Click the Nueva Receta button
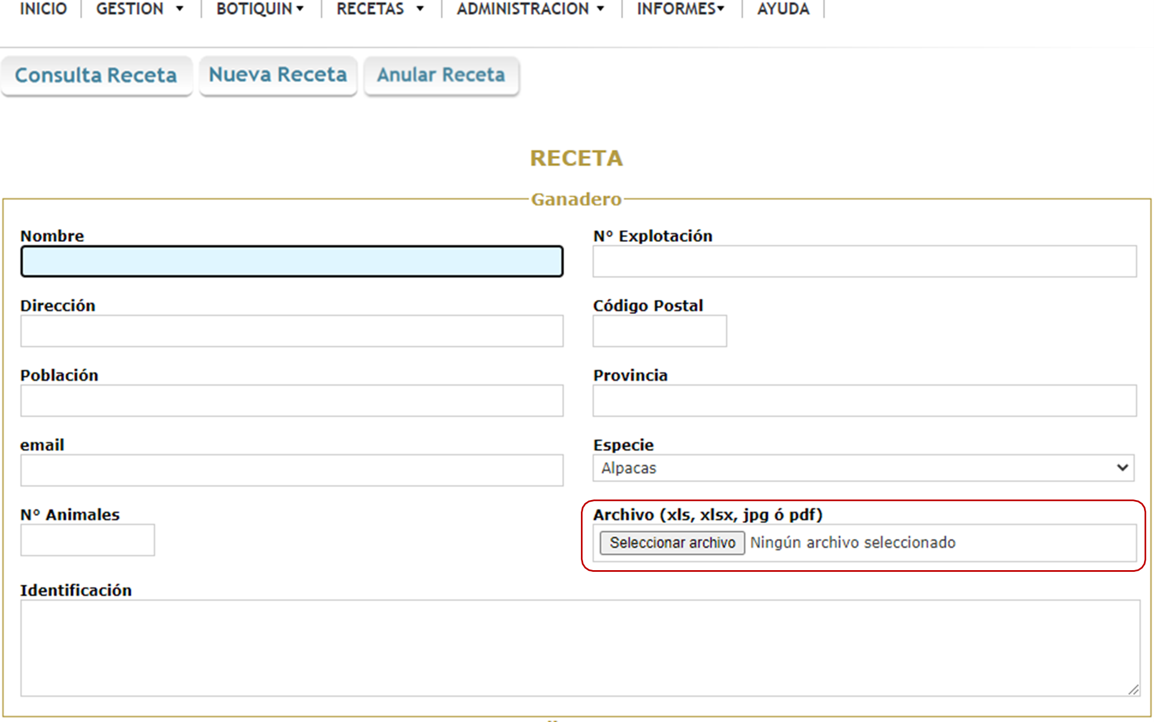The image size is (1154, 722). (278, 75)
